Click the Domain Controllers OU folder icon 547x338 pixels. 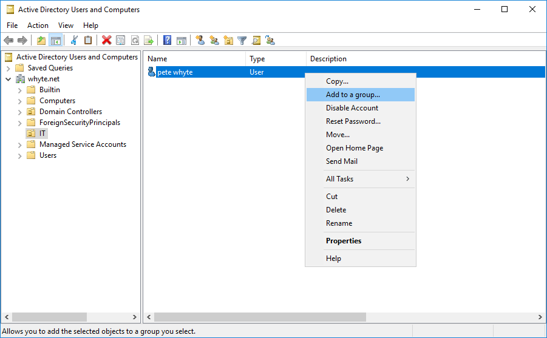coord(31,112)
